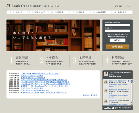
Task: Open the サービスについて navigation item
Action: 38,12
